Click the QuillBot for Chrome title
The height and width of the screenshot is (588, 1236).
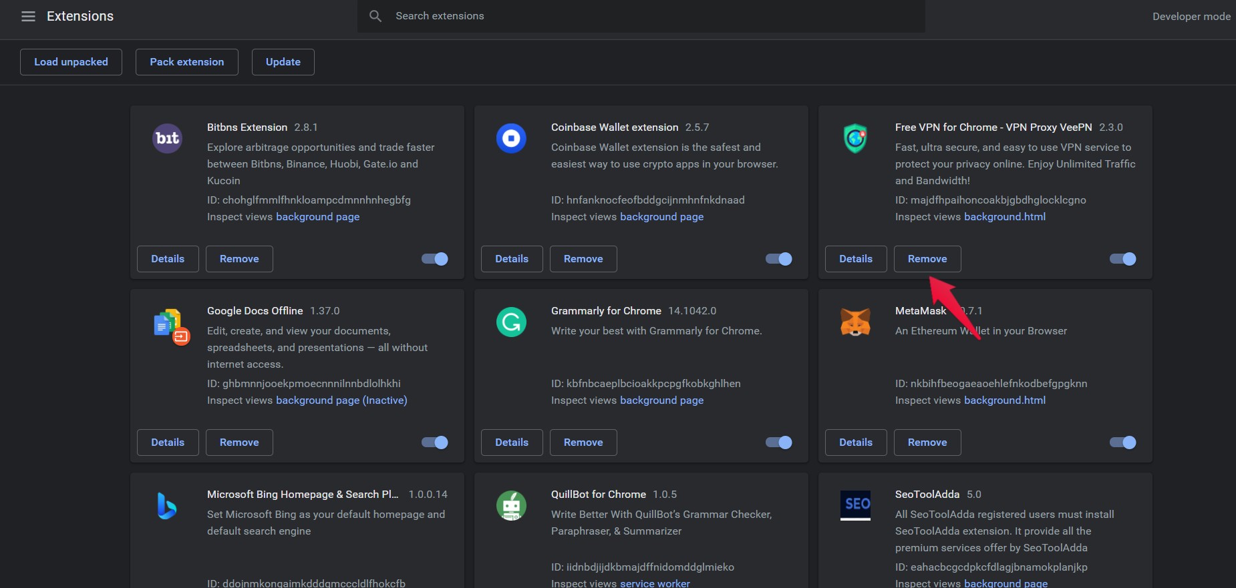click(x=599, y=495)
